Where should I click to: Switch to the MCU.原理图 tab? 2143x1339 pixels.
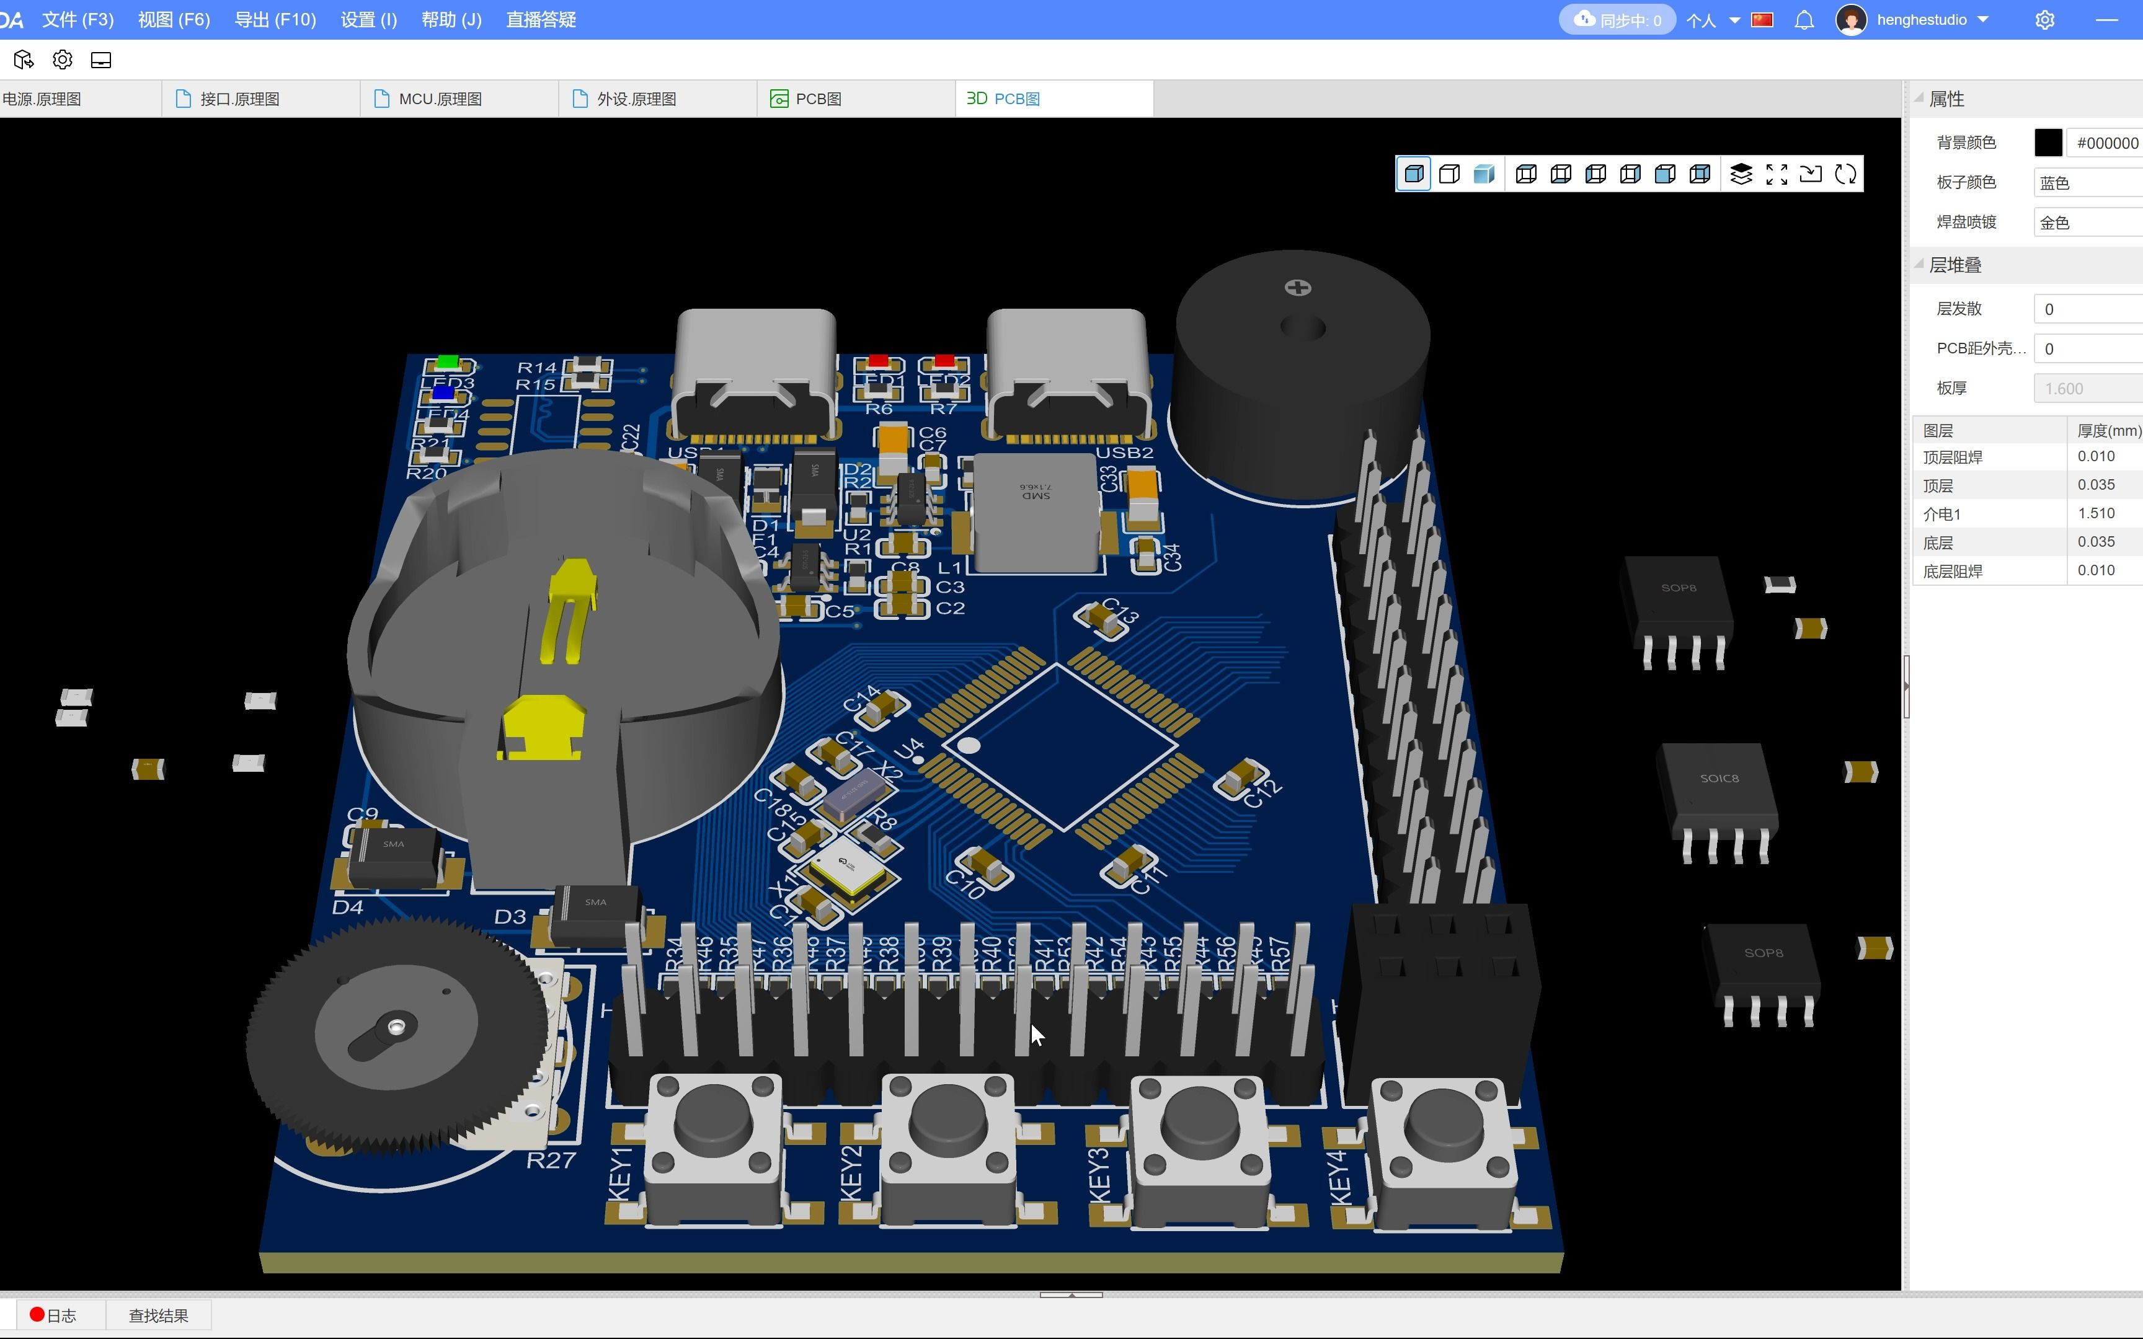440,99
